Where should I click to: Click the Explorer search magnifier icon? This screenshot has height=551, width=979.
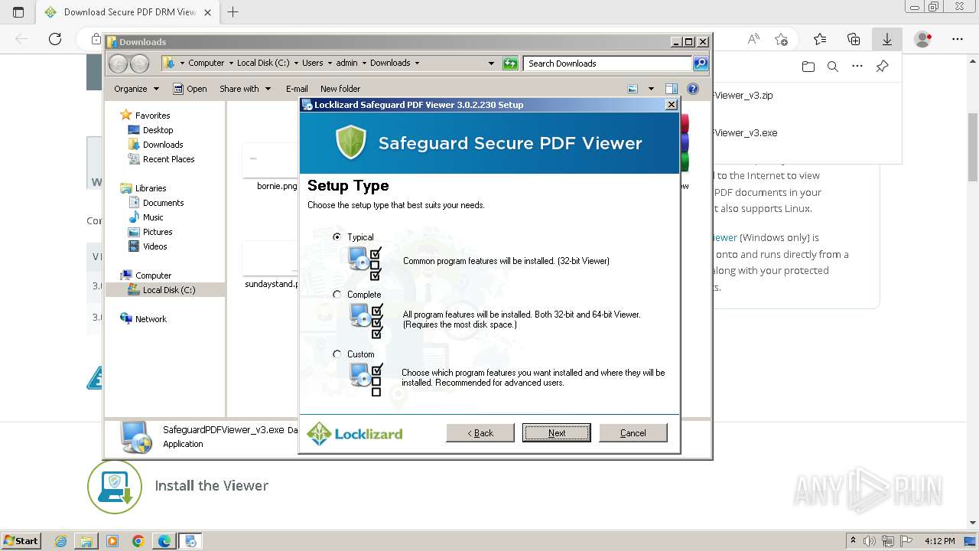coord(701,64)
